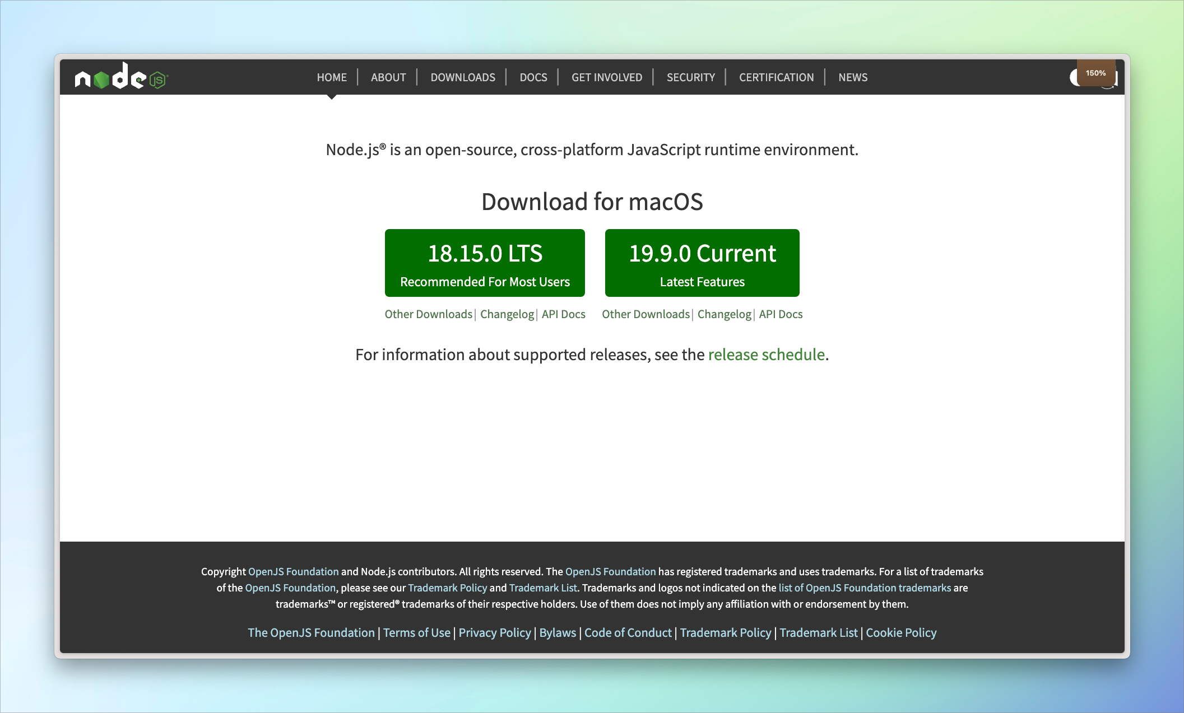Open the Code of Conduct
This screenshot has width=1184, height=713.
[x=628, y=632]
